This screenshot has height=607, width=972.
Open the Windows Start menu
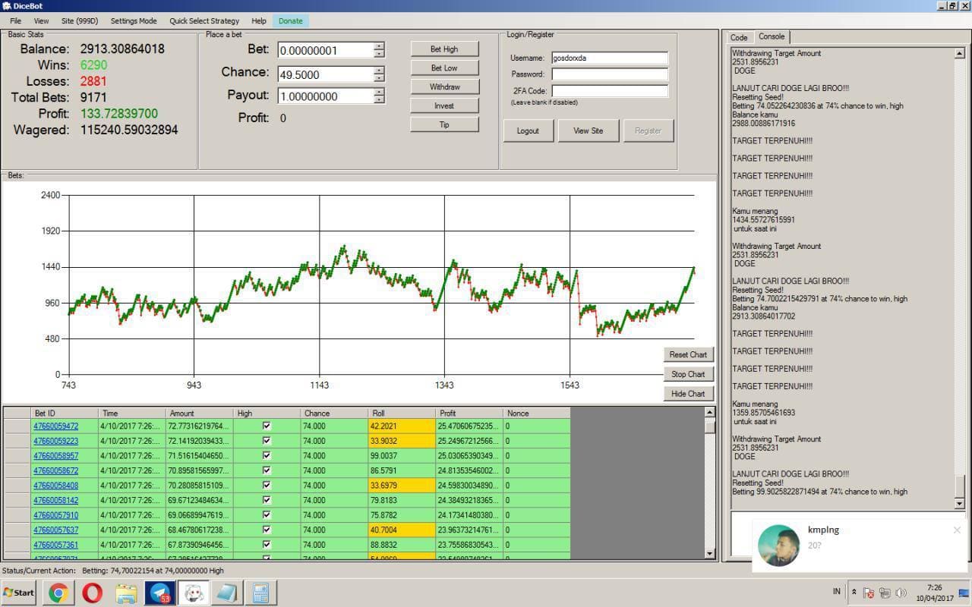click(19, 593)
